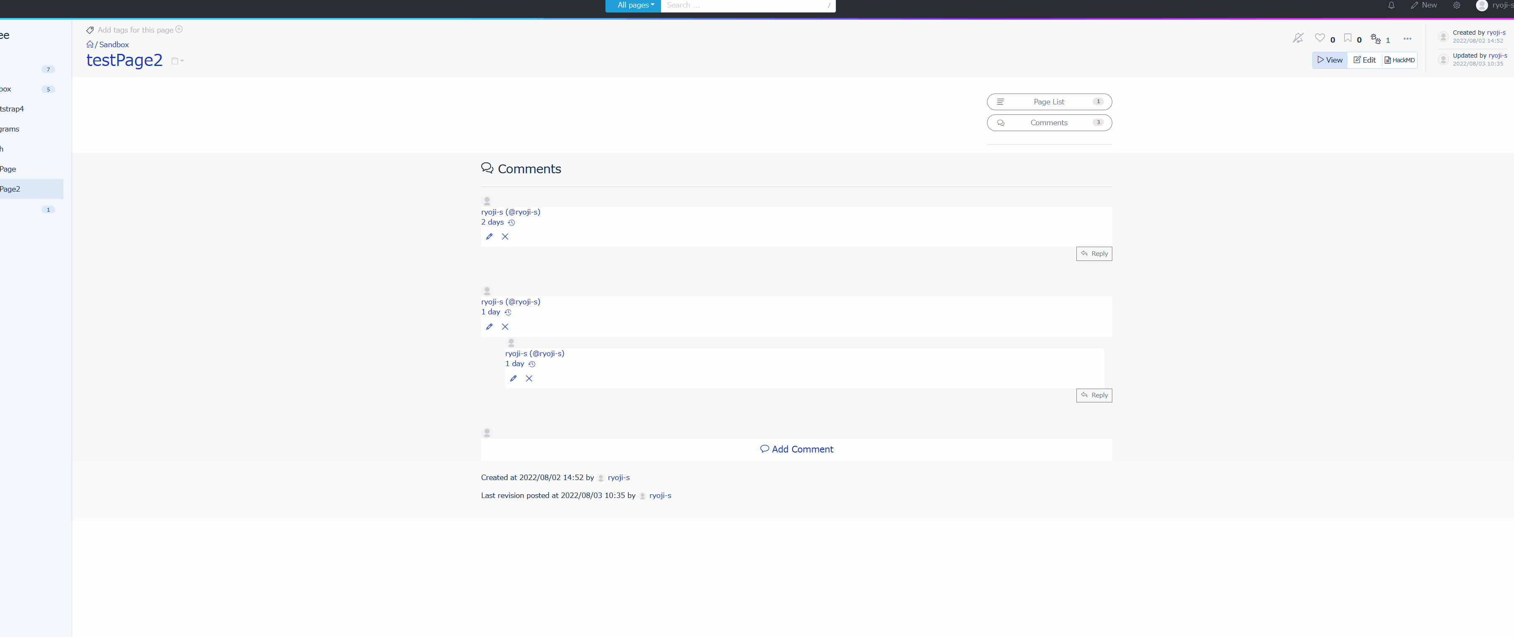Click the footprints seen-users icon
The height and width of the screenshot is (637, 1514).
tap(1375, 39)
